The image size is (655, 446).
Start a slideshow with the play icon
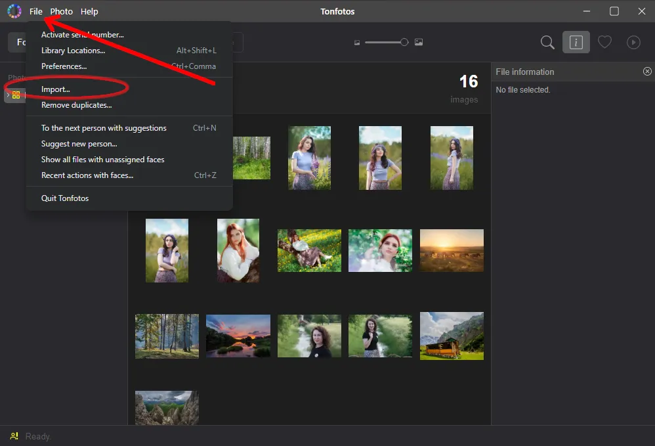(x=633, y=42)
